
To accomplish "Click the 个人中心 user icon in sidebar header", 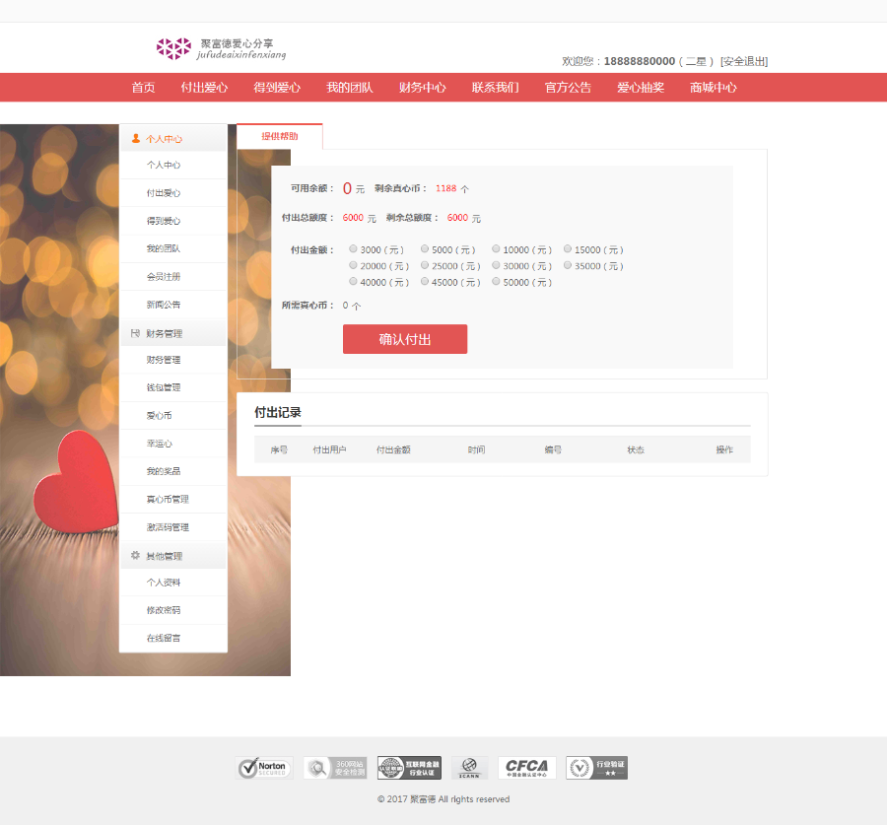I will click(x=136, y=138).
